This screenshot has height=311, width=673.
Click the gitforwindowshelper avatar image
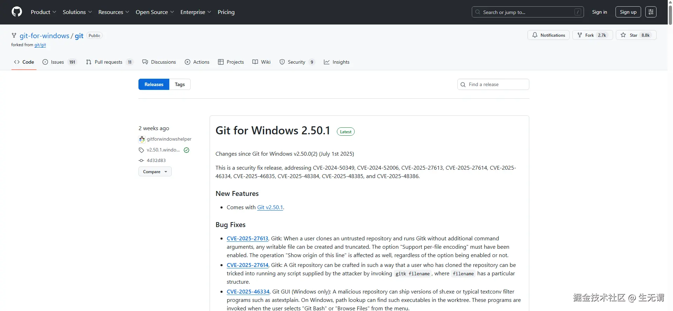click(x=142, y=139)
